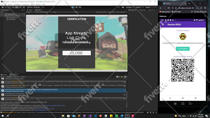Image resolution: width=210 pixels, height=118 pixels.
Task: Toggle the Hierarchy panel lock icon
Action: (x=22, y=10)
